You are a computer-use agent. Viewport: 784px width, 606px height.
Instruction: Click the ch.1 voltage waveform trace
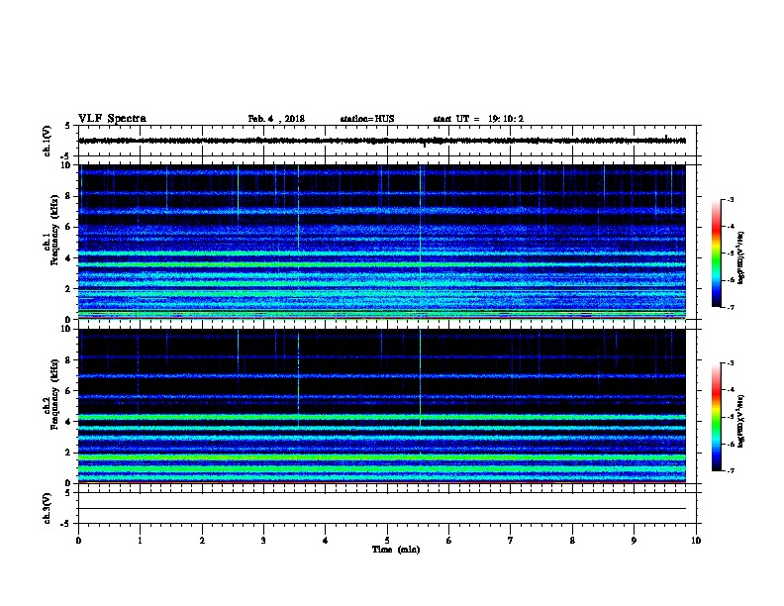pos(382,141)
